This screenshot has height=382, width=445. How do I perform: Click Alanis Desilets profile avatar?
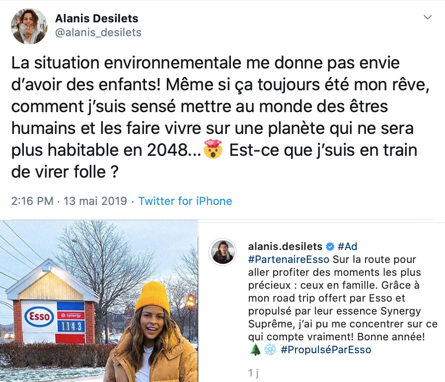point(29,25)
